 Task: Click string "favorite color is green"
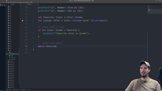[x=71, y=33]
